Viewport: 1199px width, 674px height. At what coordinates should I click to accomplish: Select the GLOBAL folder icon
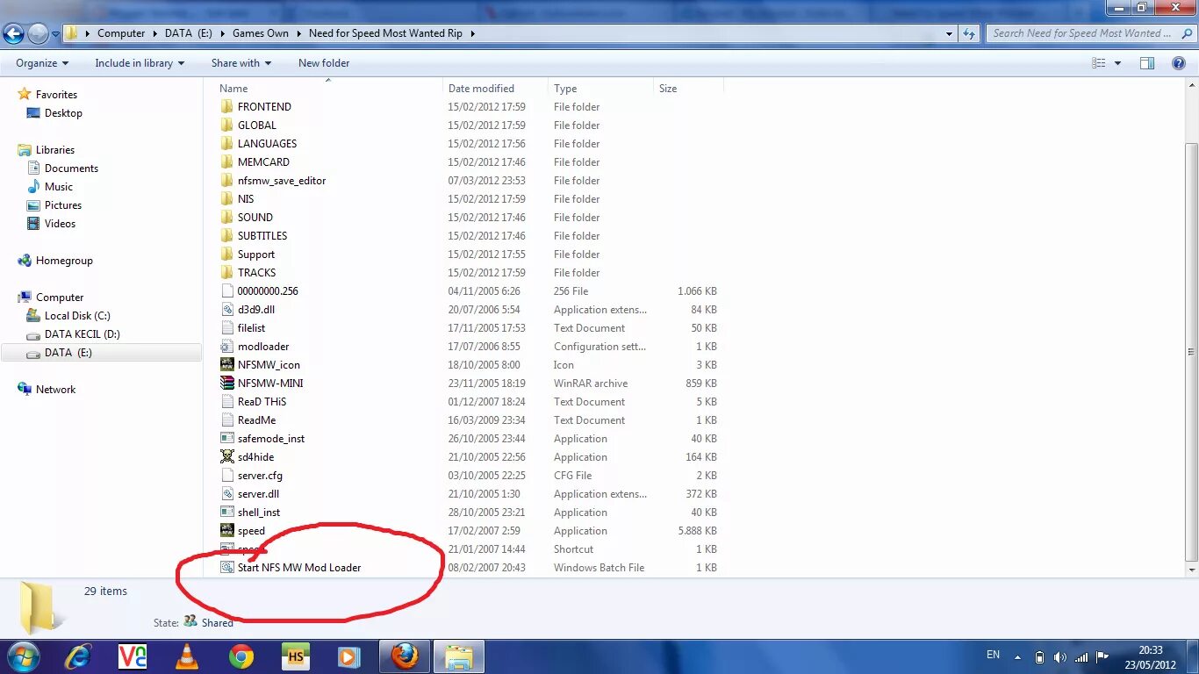click(227, 125)
